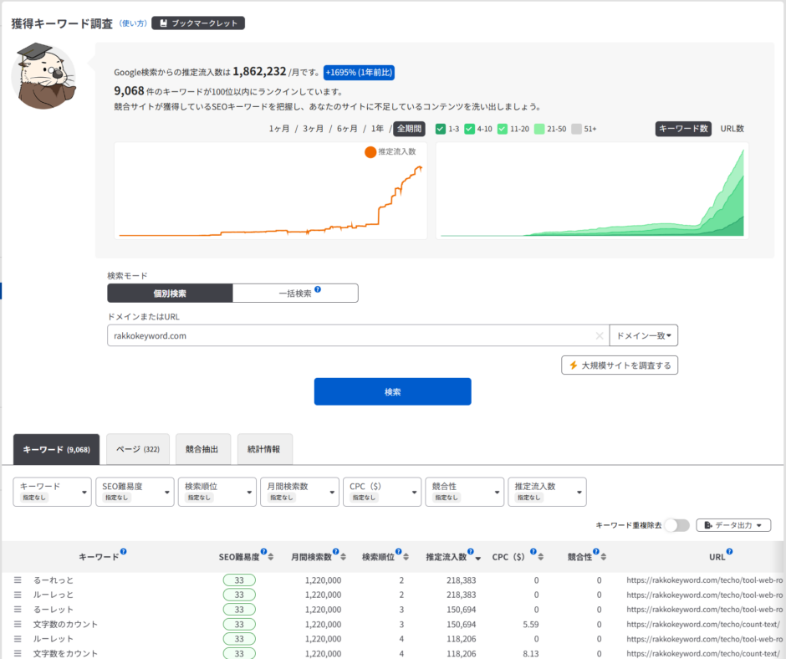The width and height of the screenshot is (786, 659).
Task: Click the domain or URL input field
Action: click(350, 336)
